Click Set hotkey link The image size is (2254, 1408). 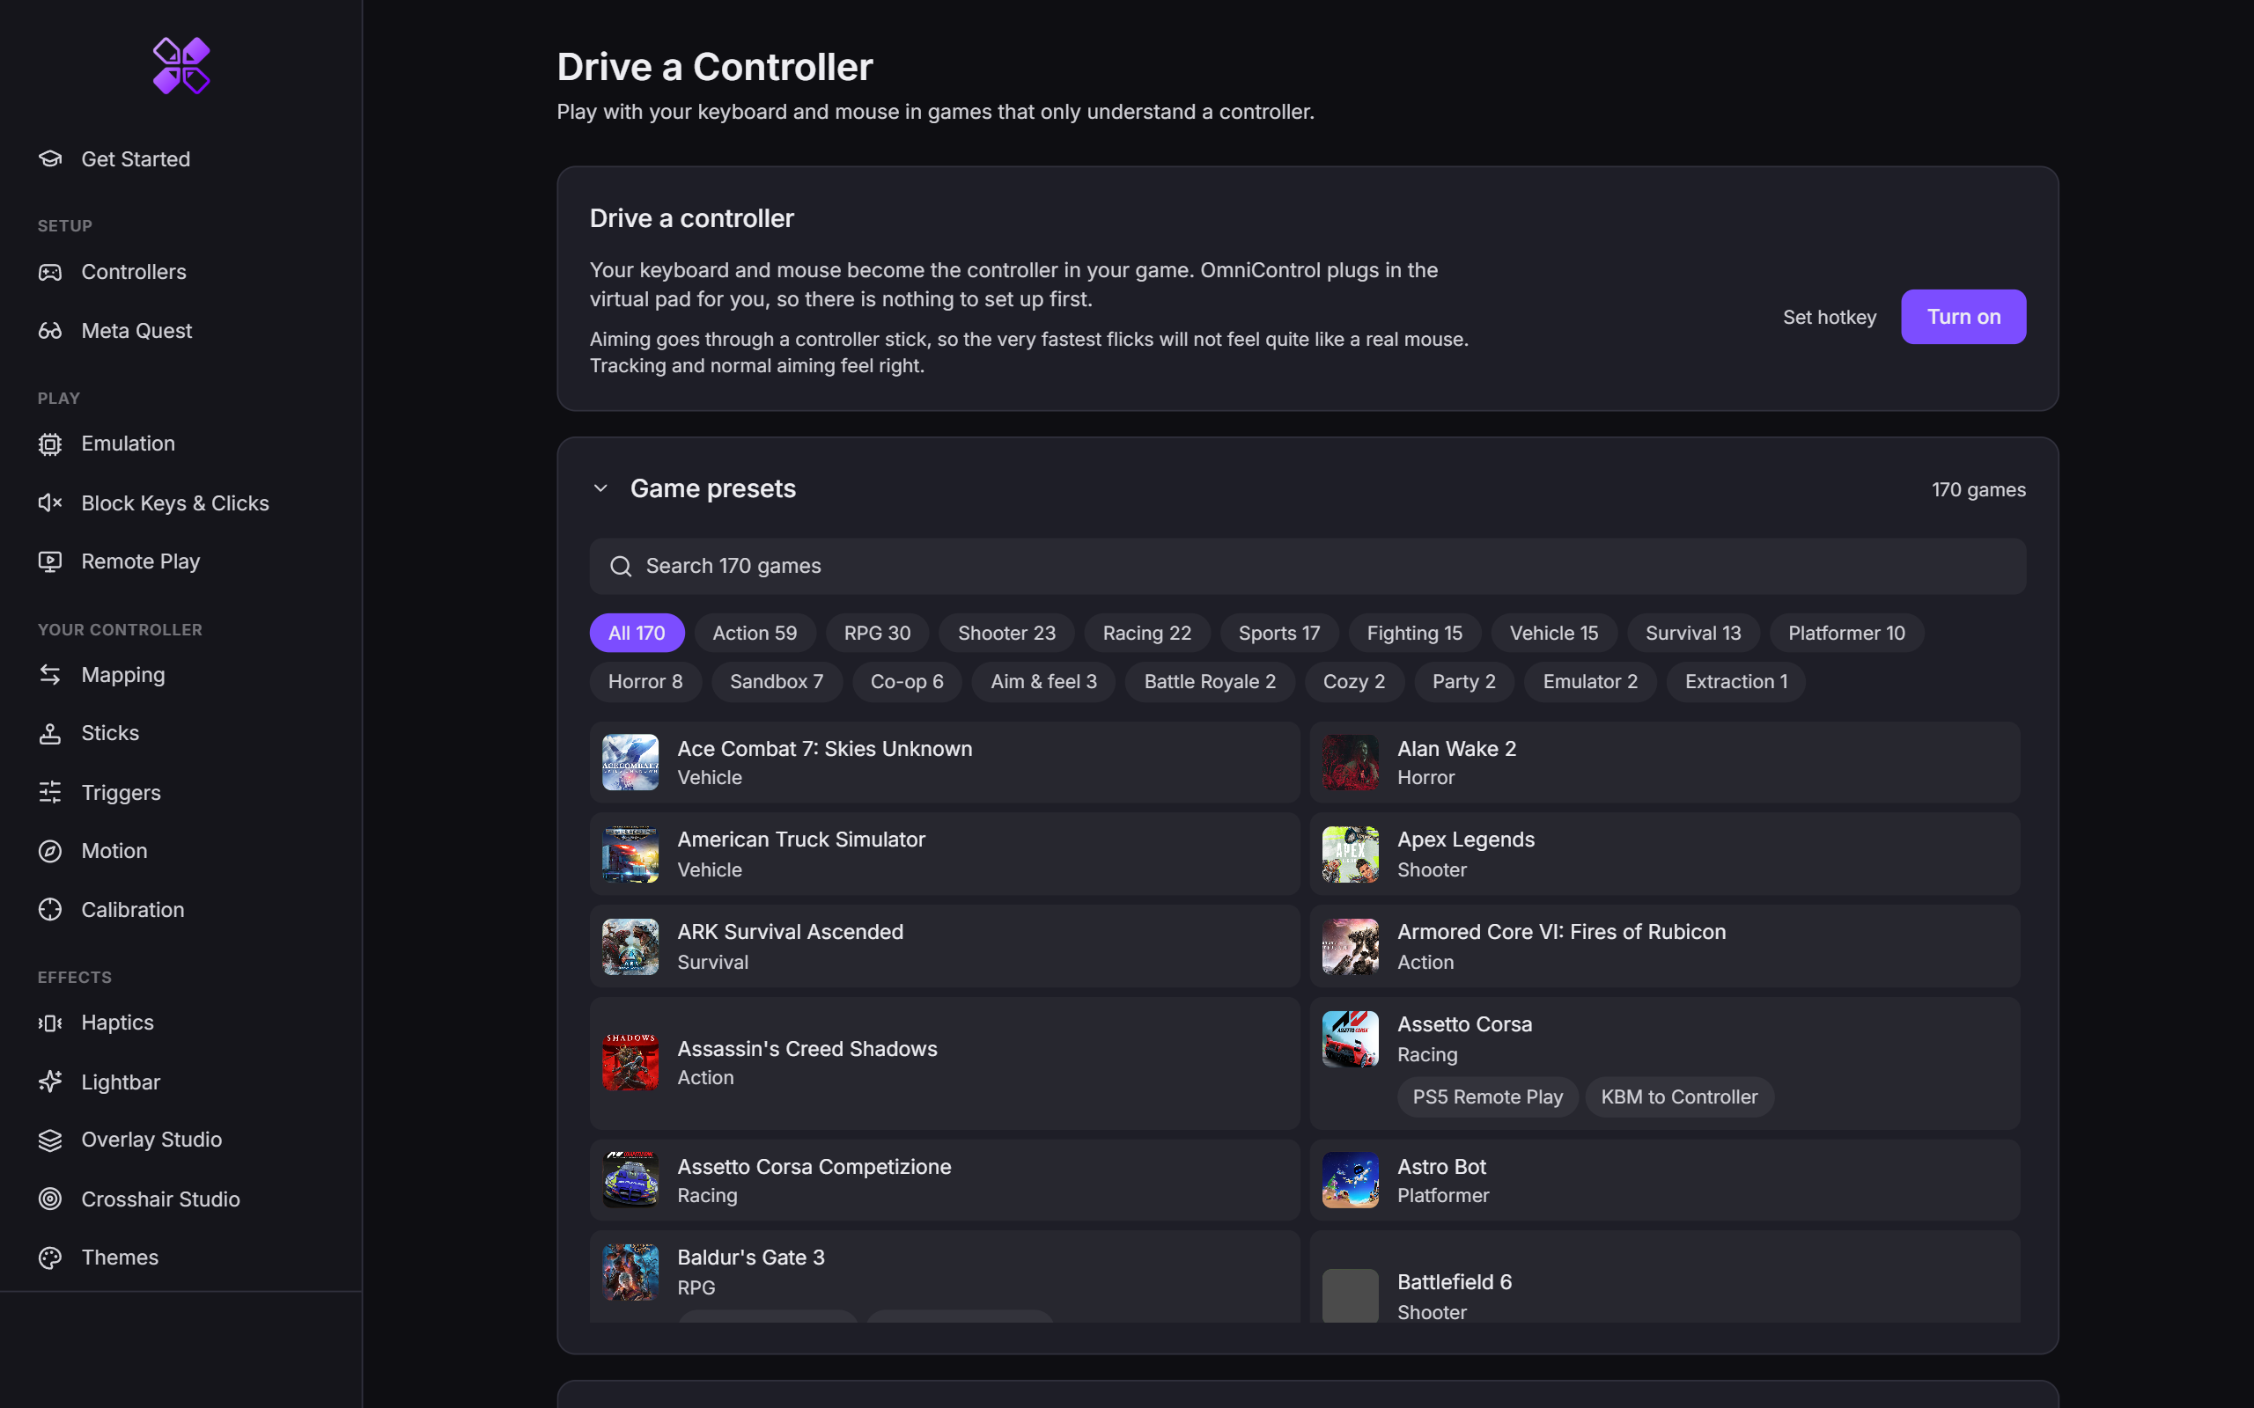pyautogui.click(x=1830, y=318)
